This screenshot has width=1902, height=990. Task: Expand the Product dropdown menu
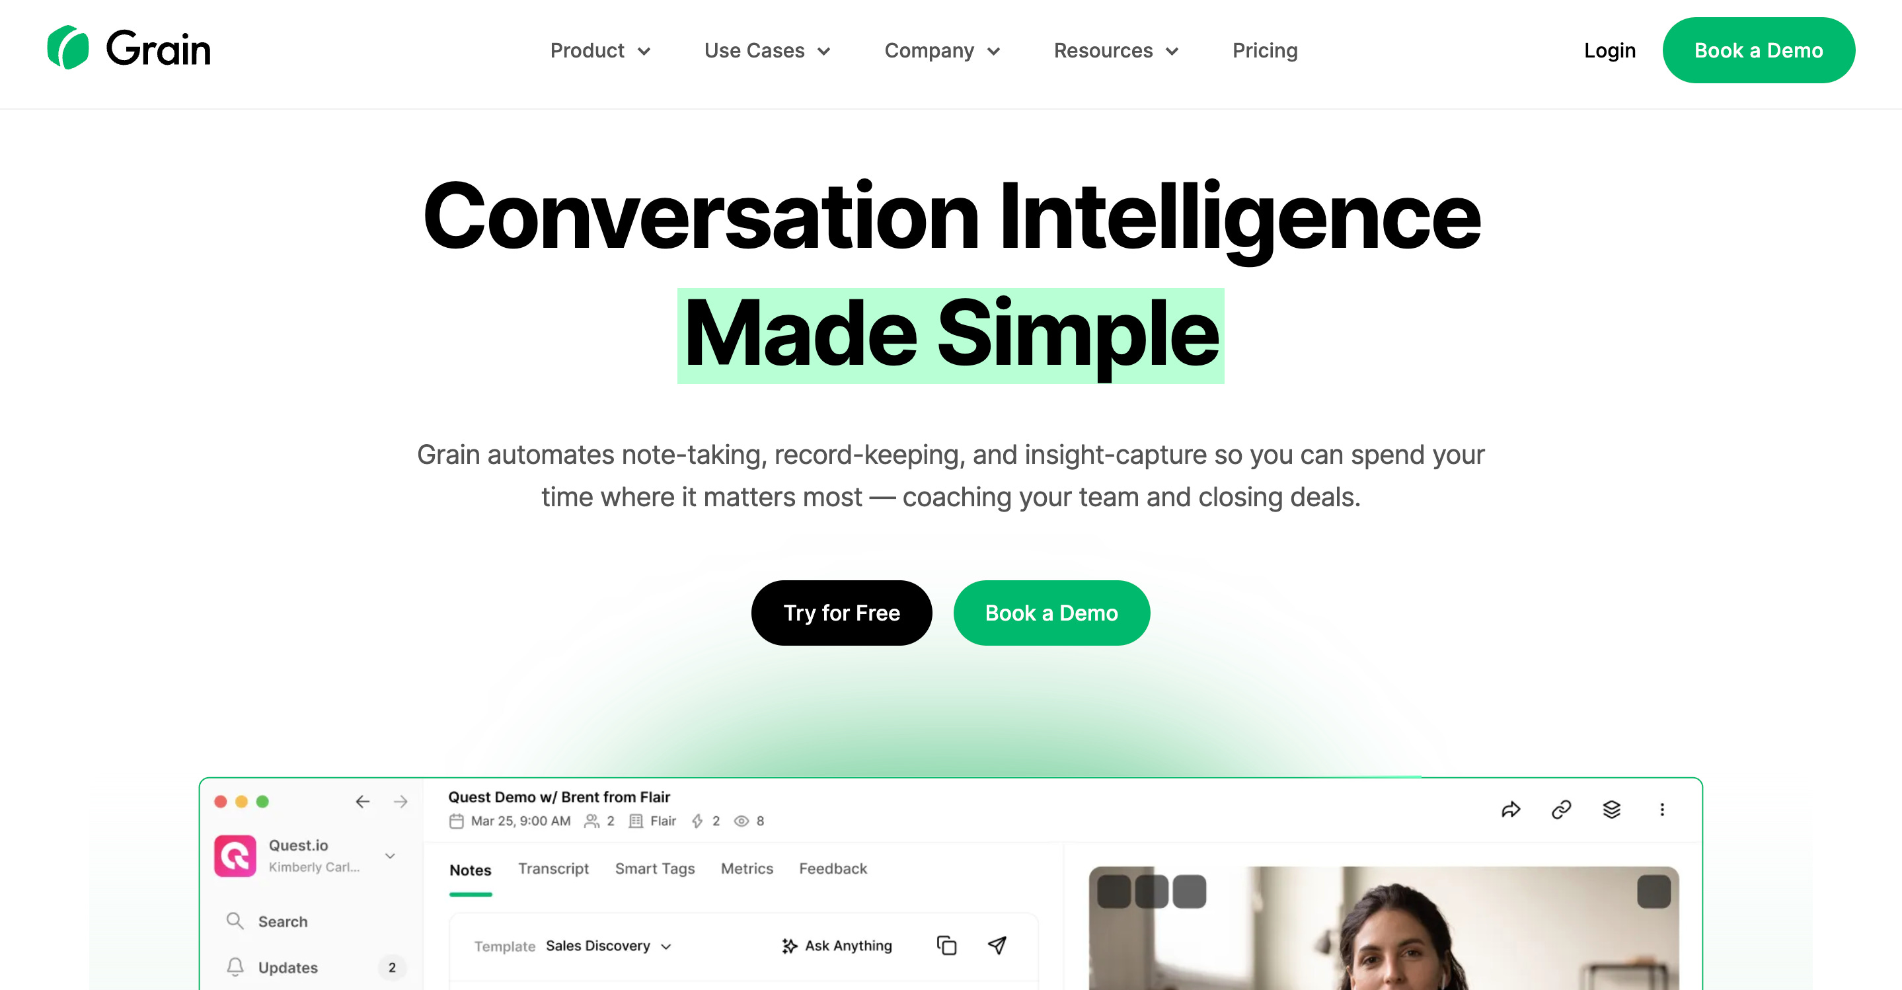coord(600,50)
